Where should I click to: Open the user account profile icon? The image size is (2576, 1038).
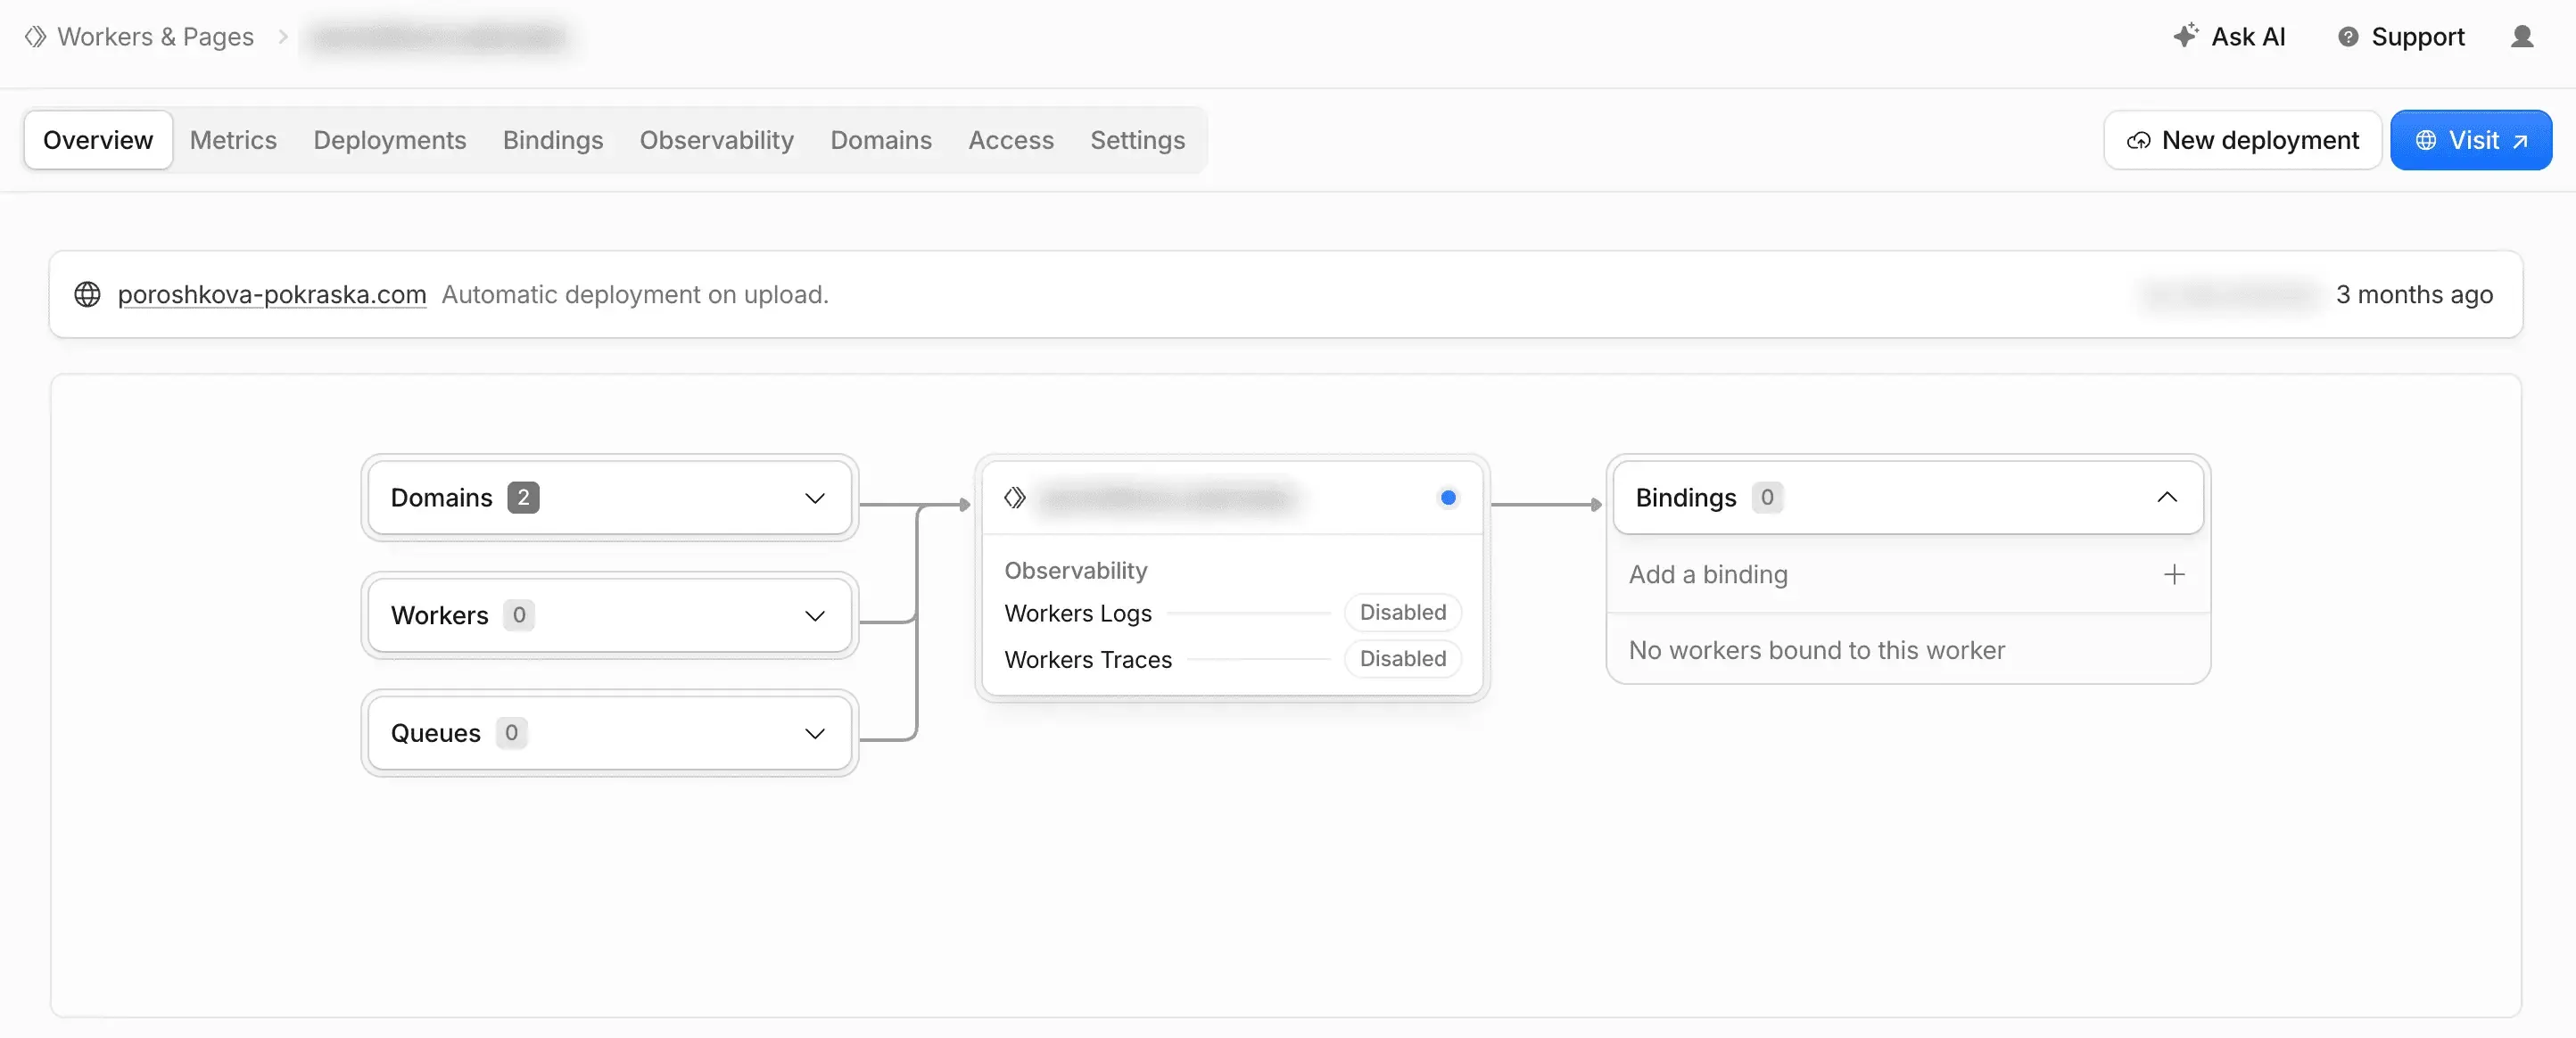pyautogui.click(x=2522, y=37)
